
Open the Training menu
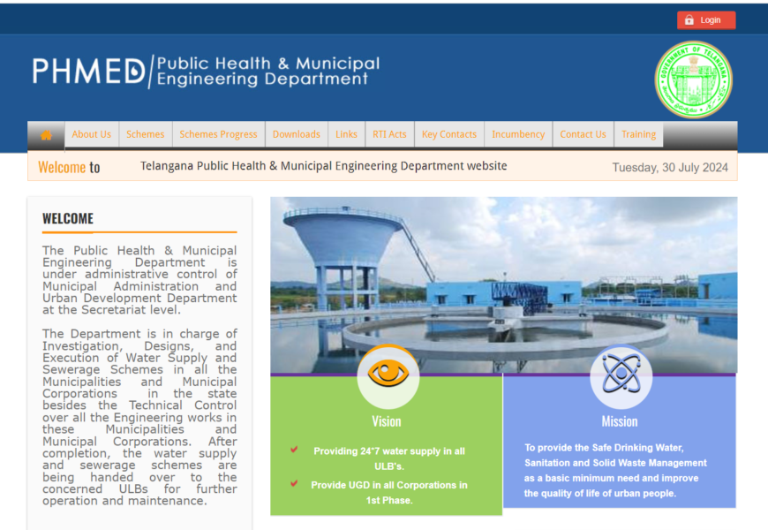click(x=639, y=134)
